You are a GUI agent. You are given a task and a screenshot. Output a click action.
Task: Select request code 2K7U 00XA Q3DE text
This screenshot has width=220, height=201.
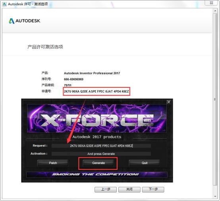(96, 91)
